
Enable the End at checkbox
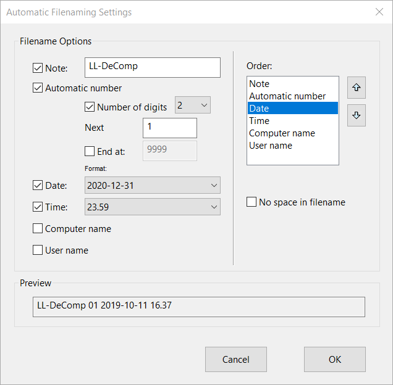tap(90, 151)
